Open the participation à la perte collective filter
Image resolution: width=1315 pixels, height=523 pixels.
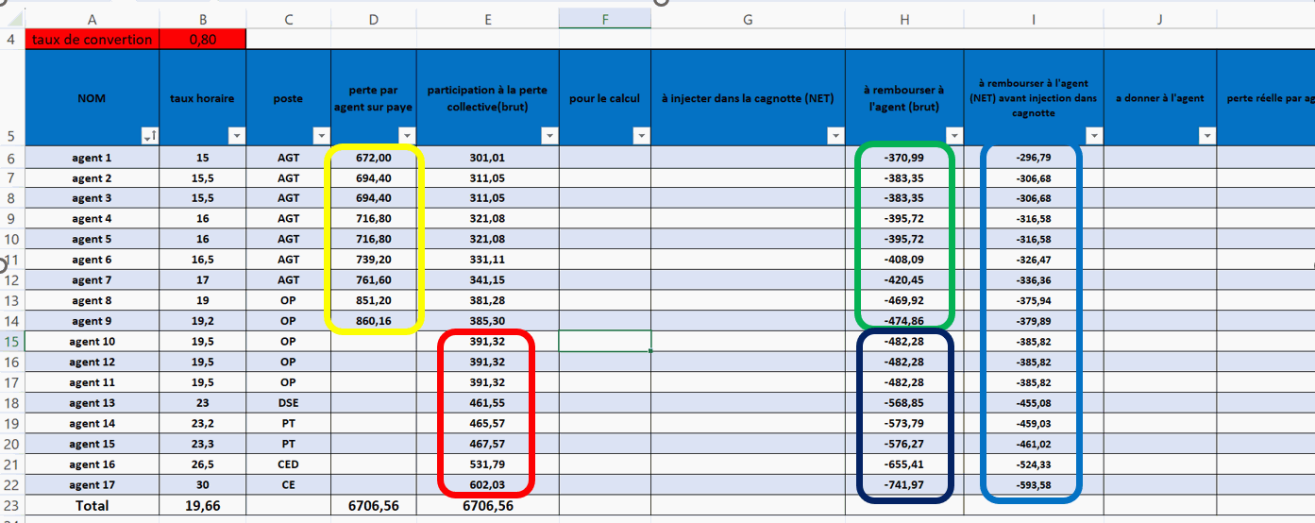click(x=549, y=136)
